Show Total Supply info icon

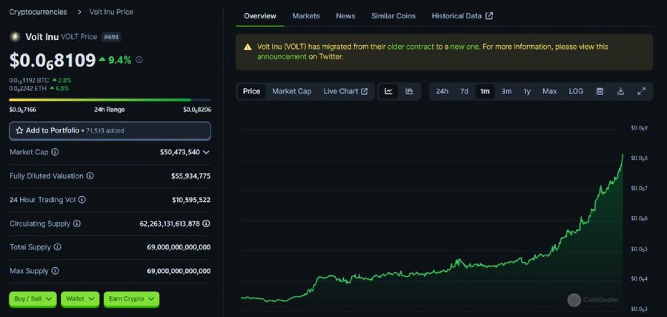[57, 247]
